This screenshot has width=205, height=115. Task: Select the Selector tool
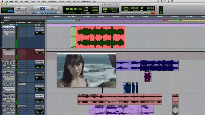(42, 8)
